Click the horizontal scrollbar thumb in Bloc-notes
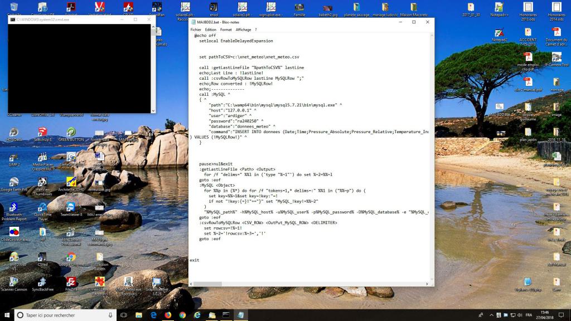Screen dimensions: 571x321 [207, 284]
